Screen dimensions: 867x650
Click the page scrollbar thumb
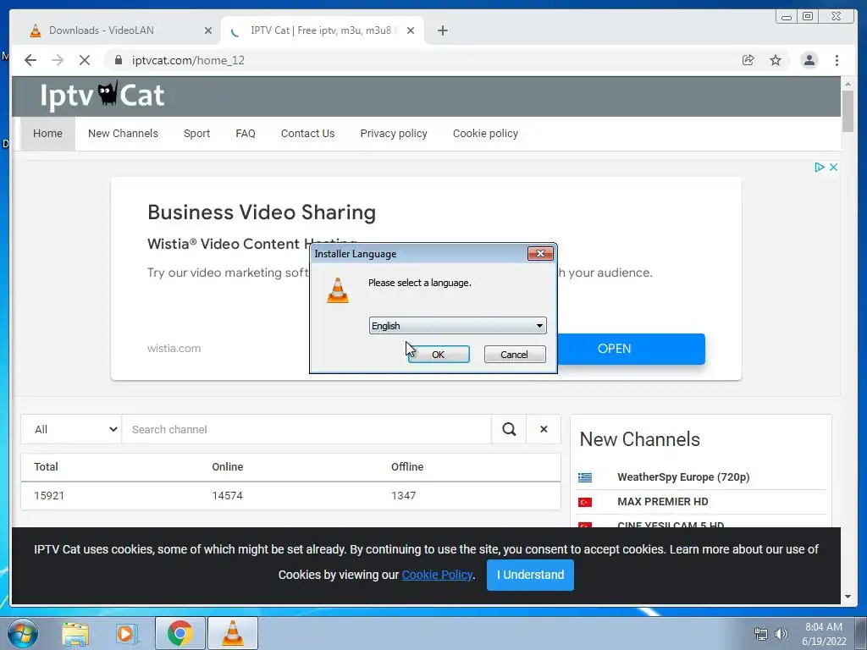[x=848, y=112]
